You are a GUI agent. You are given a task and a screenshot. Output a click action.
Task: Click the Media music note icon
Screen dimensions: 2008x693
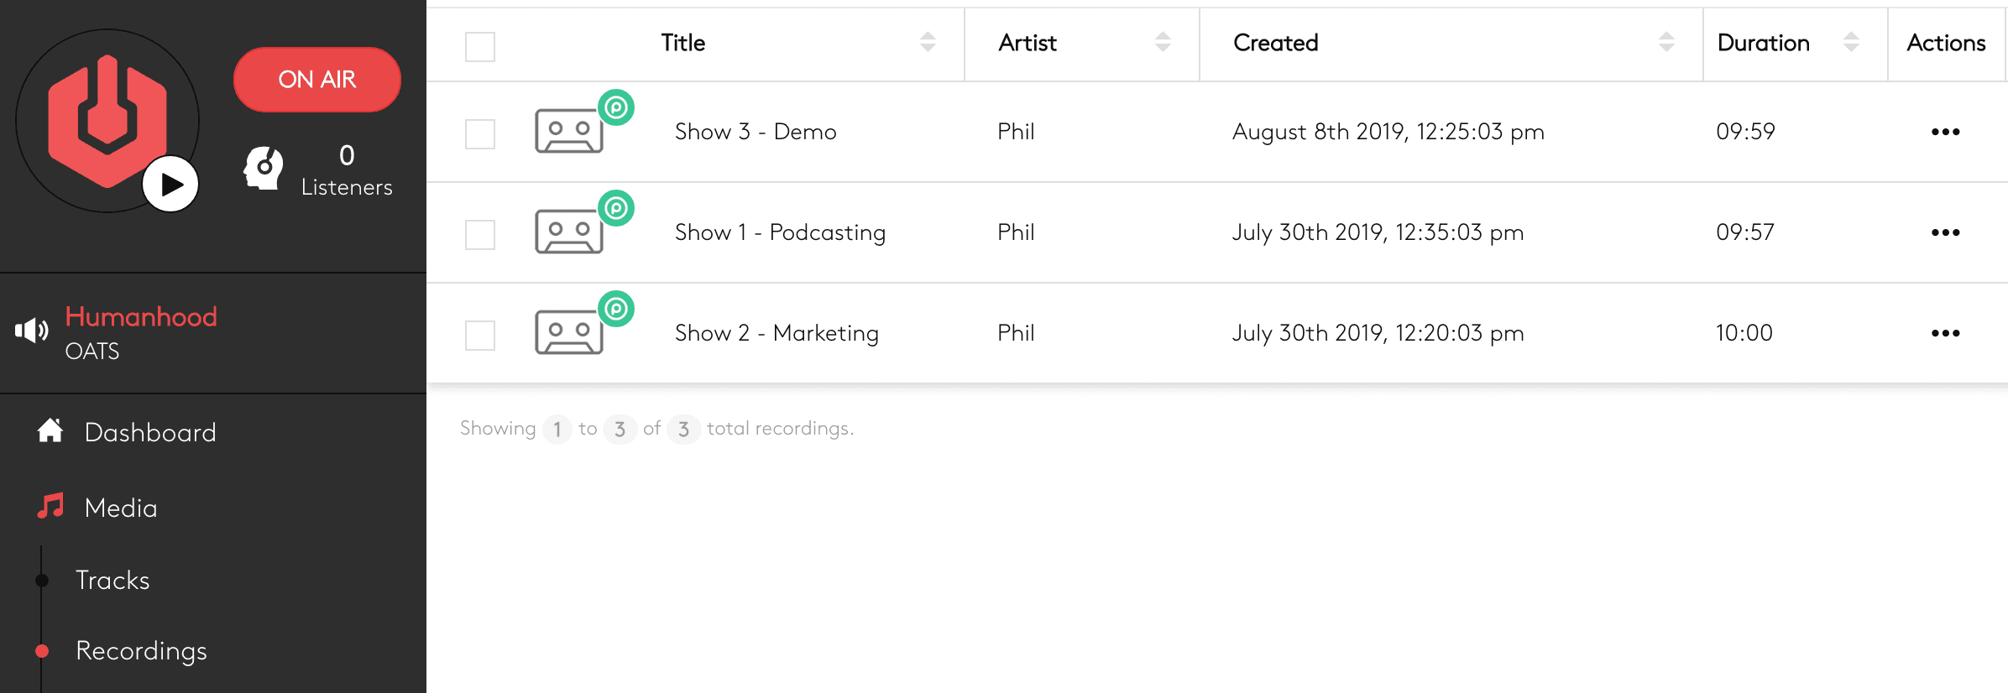[x=50, y=506]
